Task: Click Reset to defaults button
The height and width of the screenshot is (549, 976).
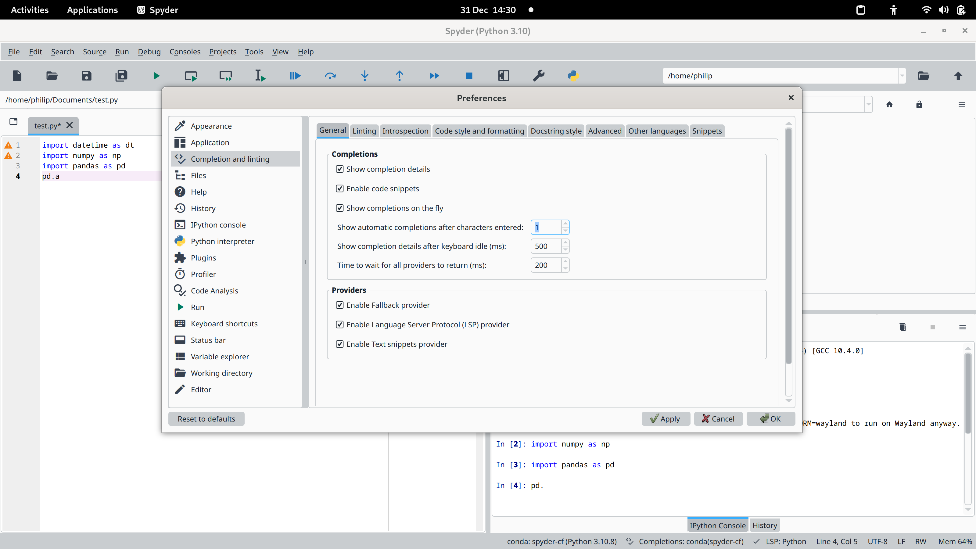Action: coord(206,419)
